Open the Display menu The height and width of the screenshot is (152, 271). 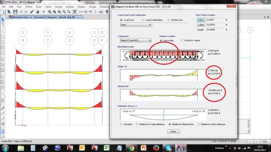[x=81, y=6]
